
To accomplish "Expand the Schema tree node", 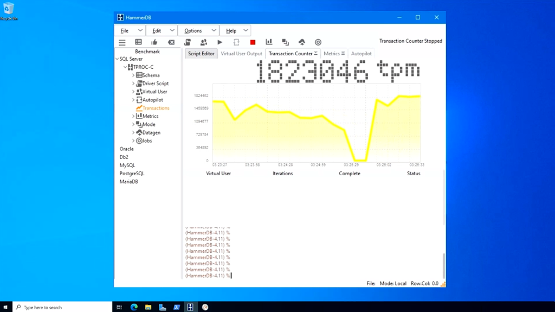I will tap(133, 75).
